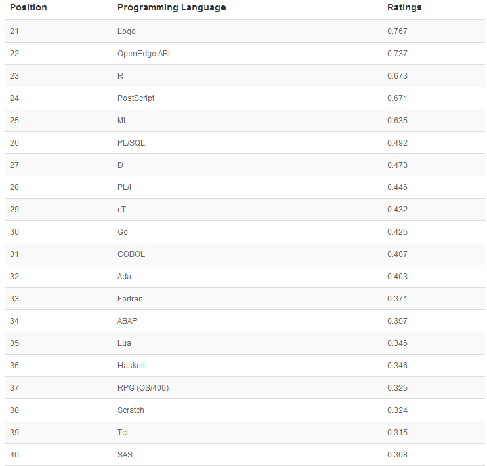The height and width of the screenshot is (466, 487).
Task: Click the RPG (OS/400) entry
Action: tap(143, 388)
